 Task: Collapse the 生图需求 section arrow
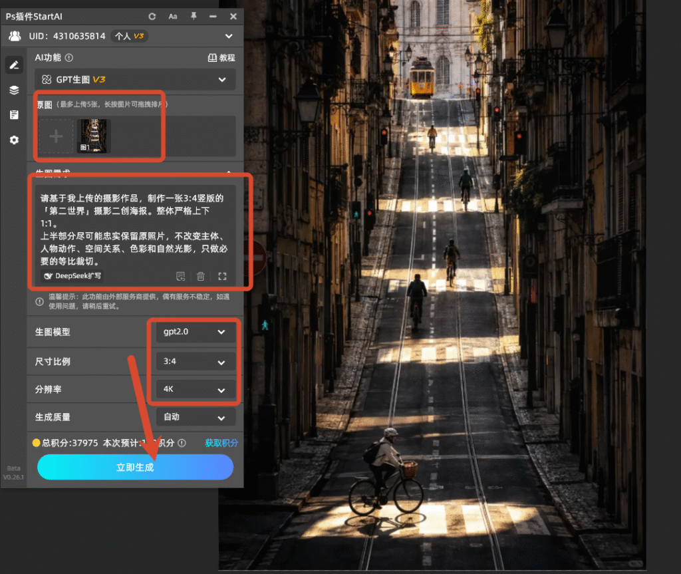(x=229, y=173)
